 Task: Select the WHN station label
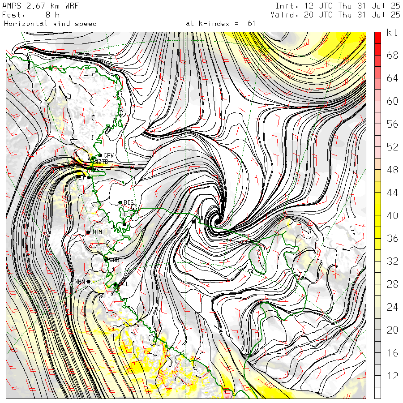pyautogui.click(x=80, y=282)
